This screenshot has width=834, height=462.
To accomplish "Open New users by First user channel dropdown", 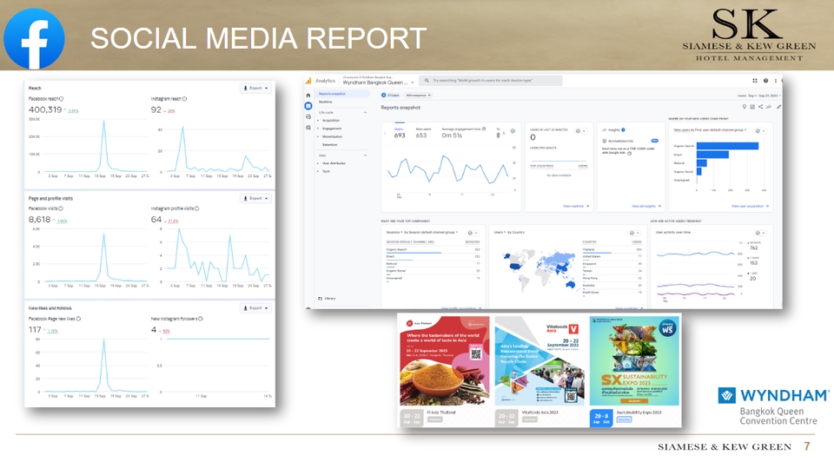I will 710,130.
